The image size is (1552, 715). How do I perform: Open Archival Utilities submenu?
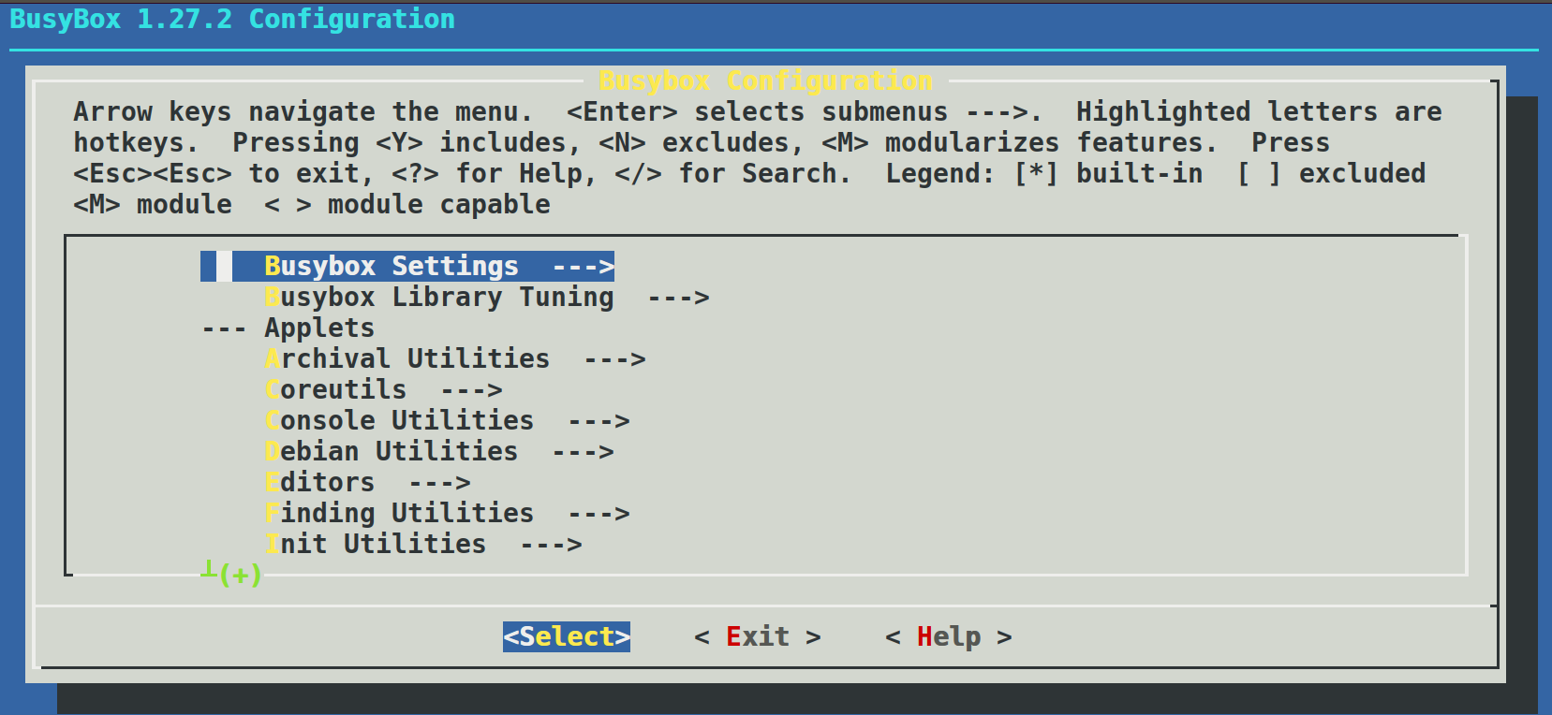(x=455, y=359)
